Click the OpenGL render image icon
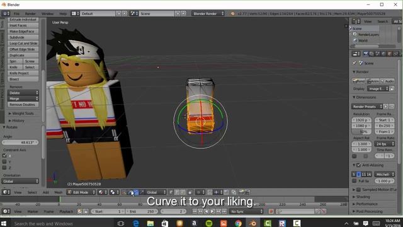The width and height of the screenshot is (403, 227). point(241,192)
